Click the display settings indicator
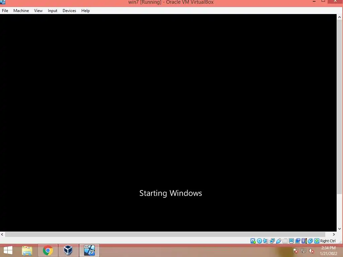This screenshot has height=257, width=343. pos(291,241)
